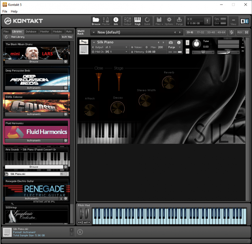Switch to the Database tab

[x=31, y=32]
